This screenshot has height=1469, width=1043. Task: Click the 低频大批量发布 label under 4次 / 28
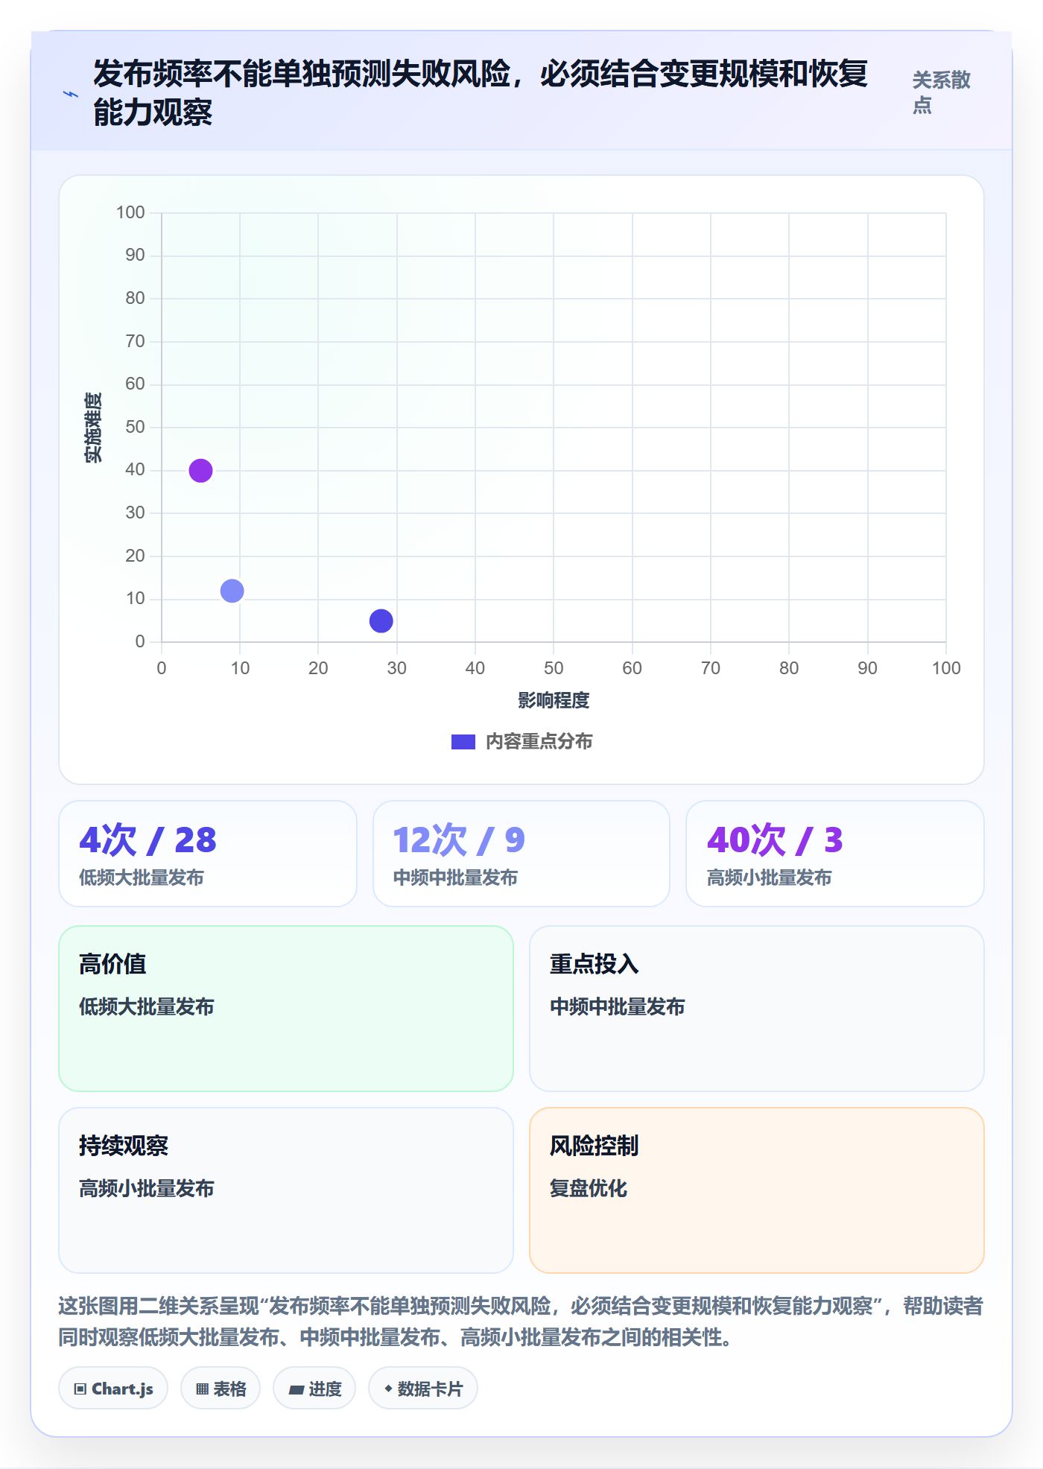point(142,878)
